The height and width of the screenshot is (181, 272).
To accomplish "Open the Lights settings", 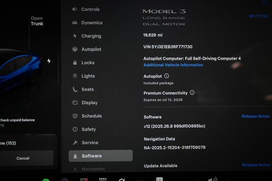I will (x=84, y=76).
